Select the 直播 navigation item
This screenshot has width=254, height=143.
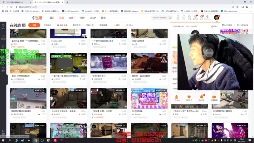(x=62, y=18)
